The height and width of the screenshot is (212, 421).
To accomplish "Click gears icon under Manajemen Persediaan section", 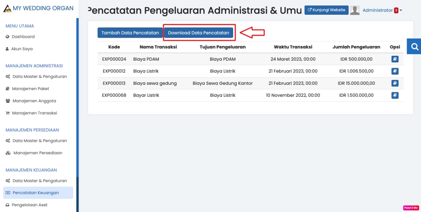I will click(x=8, y=141).
